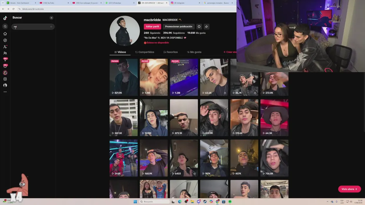Switch to the Vídeos tab
365x205 pixels.
click(120, 52)
